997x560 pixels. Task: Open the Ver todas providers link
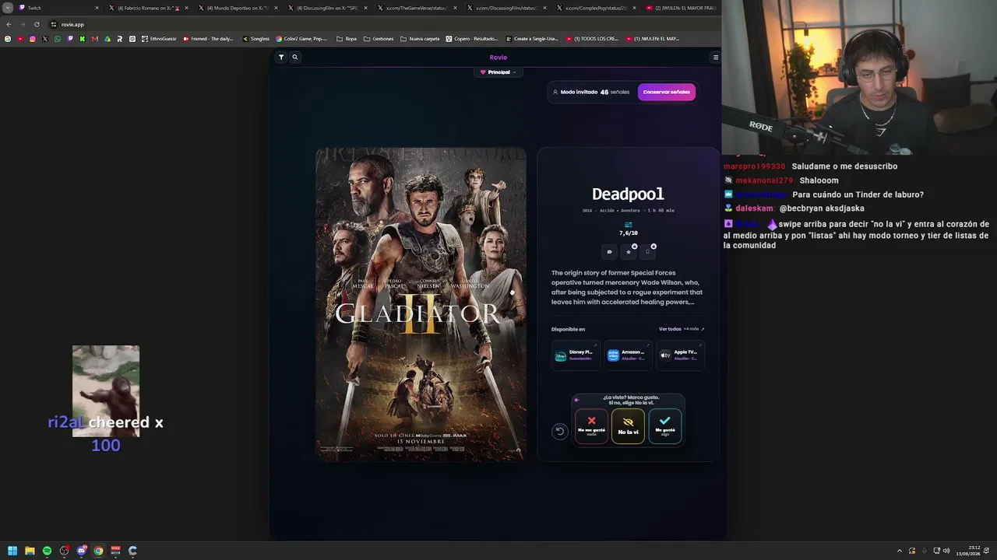click(x=682, y=329)
